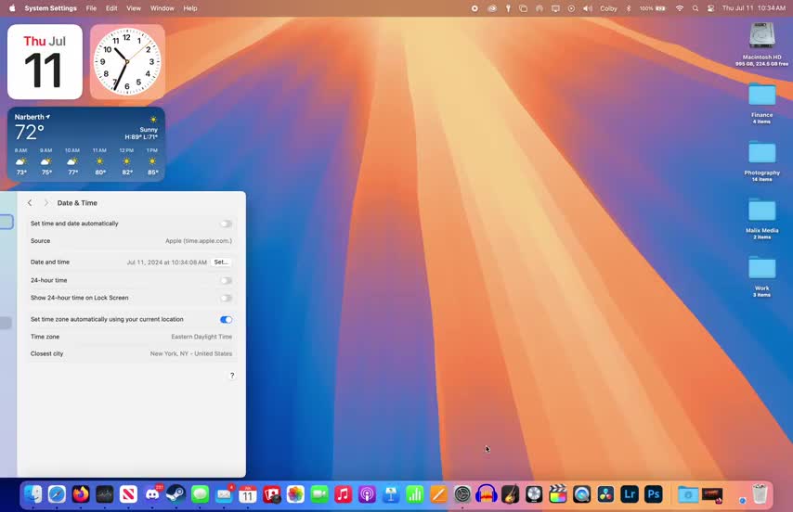Go back with the left chevron
The width and height of the screenshot is (793, 512).
30,203
